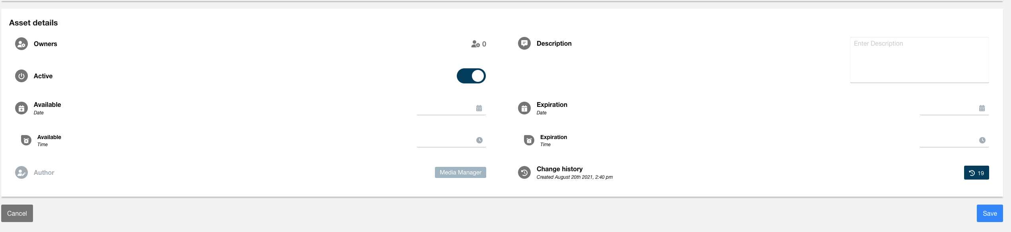Viewport: 1011px width, 232px height.
Task: Click into the Enter Description text area
Action: pos(919,60)
